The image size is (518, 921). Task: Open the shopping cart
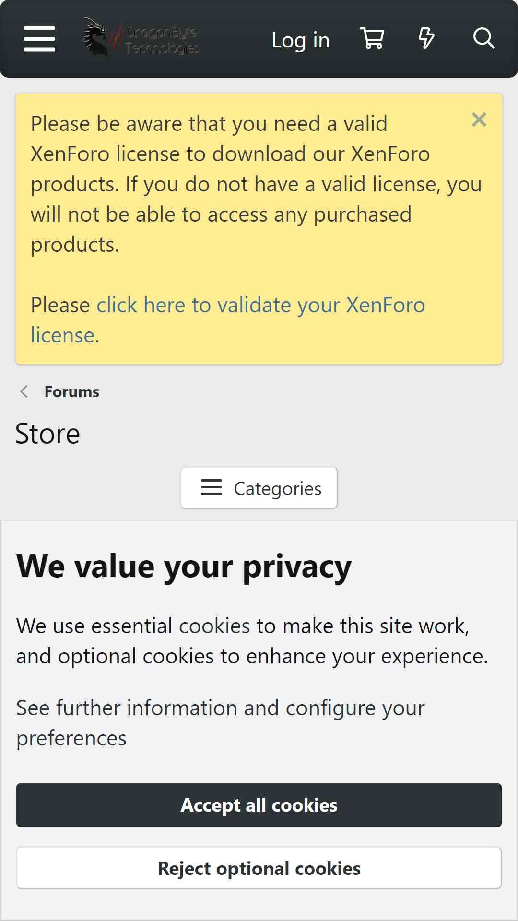pos(372,38)
